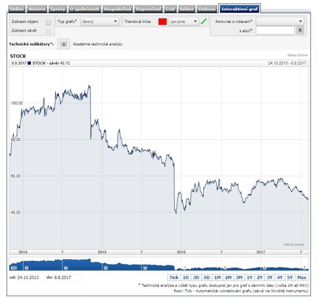Go to the Diskuse tab
Image resolution: width=326 pixels, height=305 pixels.
click(206, 9)
